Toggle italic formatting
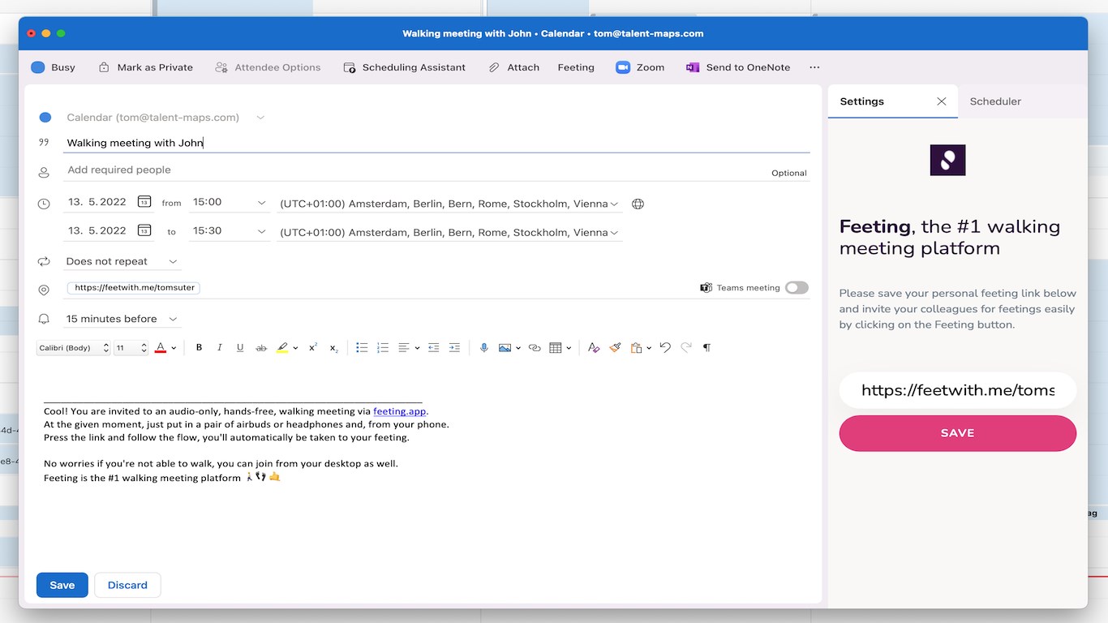Image resolution: width=1108 pixels, height=623 pixels. point(219,348)
